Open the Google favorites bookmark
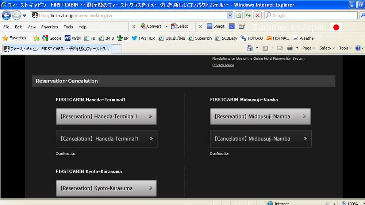The width and height of the screenshot is (365, 205). [x=52, y=38]
